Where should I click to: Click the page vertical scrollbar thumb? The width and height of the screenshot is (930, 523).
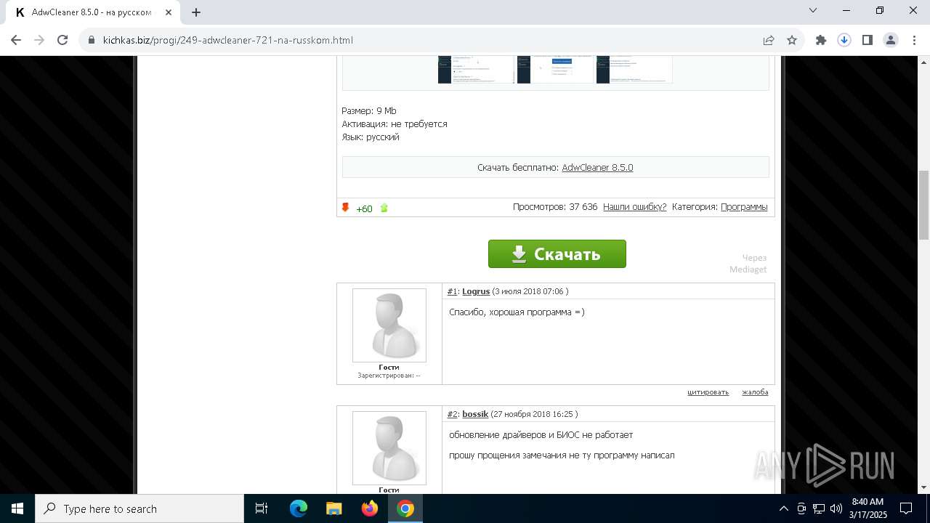pos(923,205)
